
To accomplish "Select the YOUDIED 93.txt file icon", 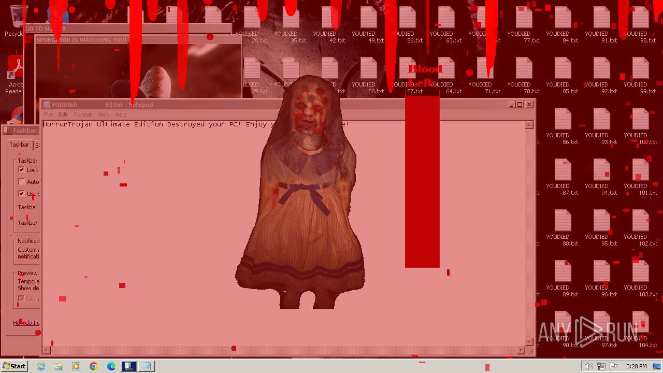I will pyautogui.click(x=601, y=126).
